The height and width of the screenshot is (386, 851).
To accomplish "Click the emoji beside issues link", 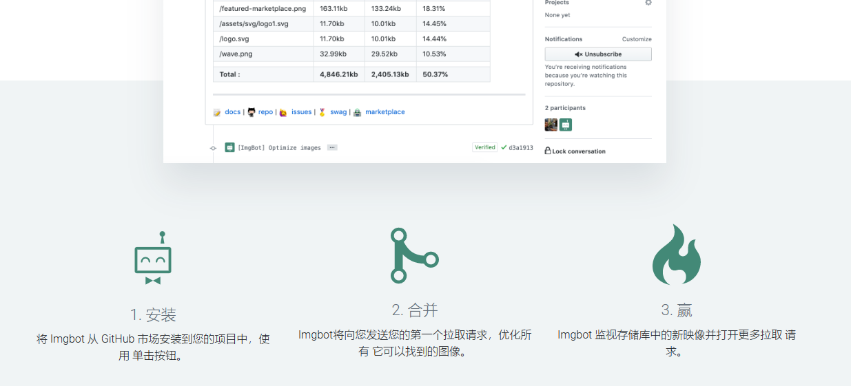I will click(x=283, y=112).
